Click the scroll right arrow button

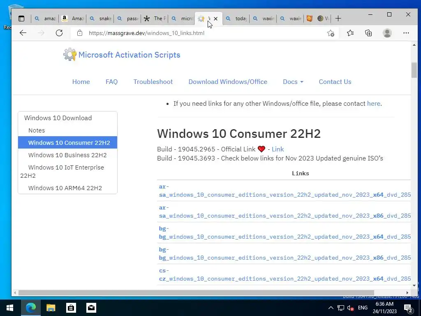407,293
